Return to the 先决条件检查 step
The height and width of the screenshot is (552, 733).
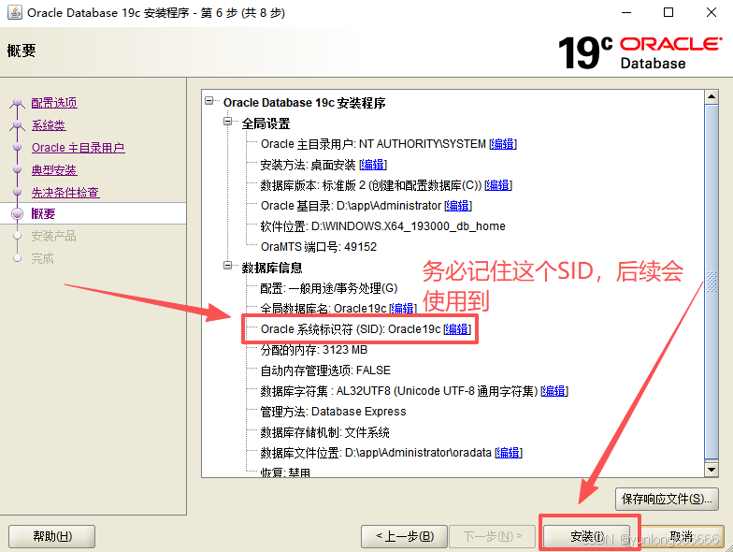click(65, 193)
